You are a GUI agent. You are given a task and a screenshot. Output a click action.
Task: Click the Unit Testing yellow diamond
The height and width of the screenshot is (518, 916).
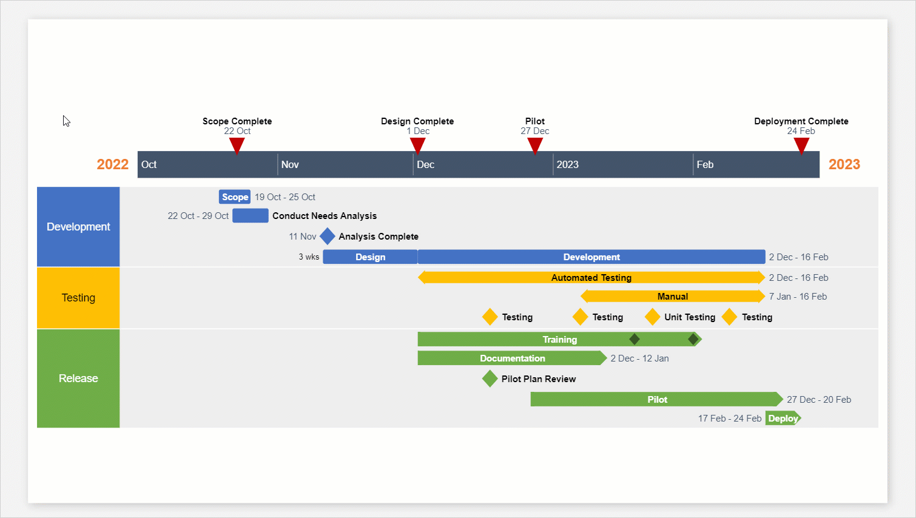[x=652, y=317]
